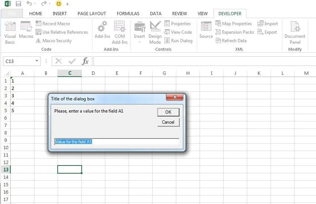Viewport: 316px width, 204px height.
Task: Switch to the DATA tab
Action: (156, 14)
